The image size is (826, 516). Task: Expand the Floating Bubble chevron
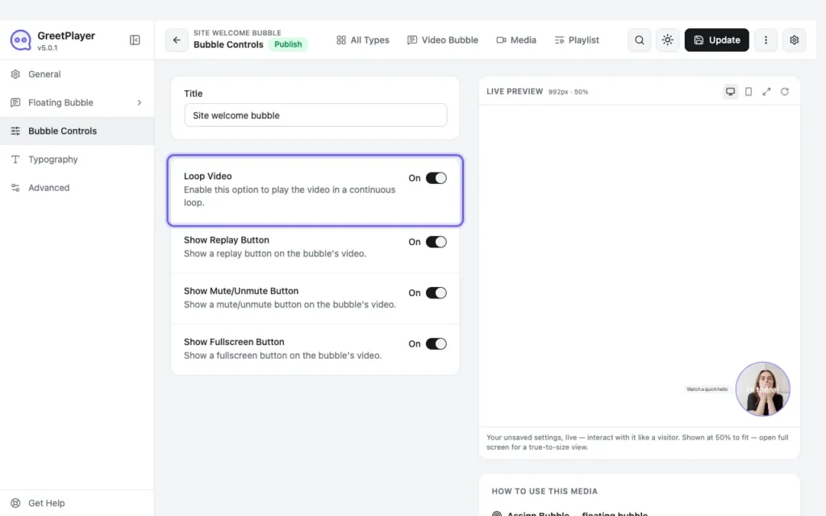[x=139, y=102]
